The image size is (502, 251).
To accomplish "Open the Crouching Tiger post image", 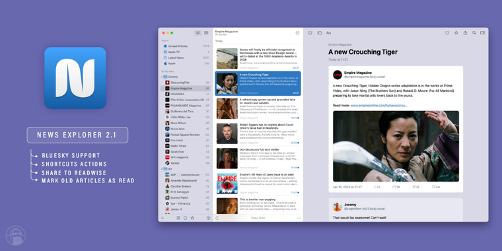I will click(396, 147).
